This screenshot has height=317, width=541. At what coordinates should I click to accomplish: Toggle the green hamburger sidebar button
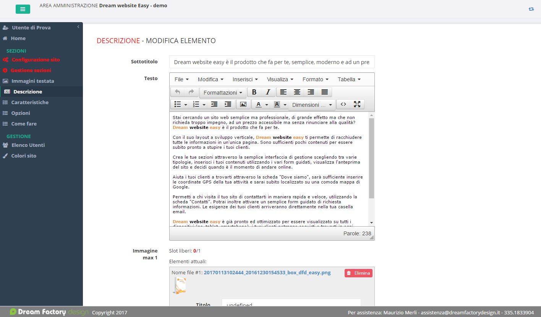click(x=23, y=9)
